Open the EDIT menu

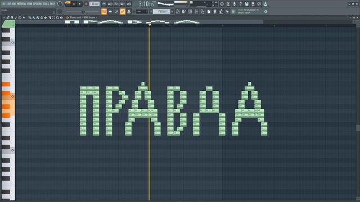[x=8, y=4]
